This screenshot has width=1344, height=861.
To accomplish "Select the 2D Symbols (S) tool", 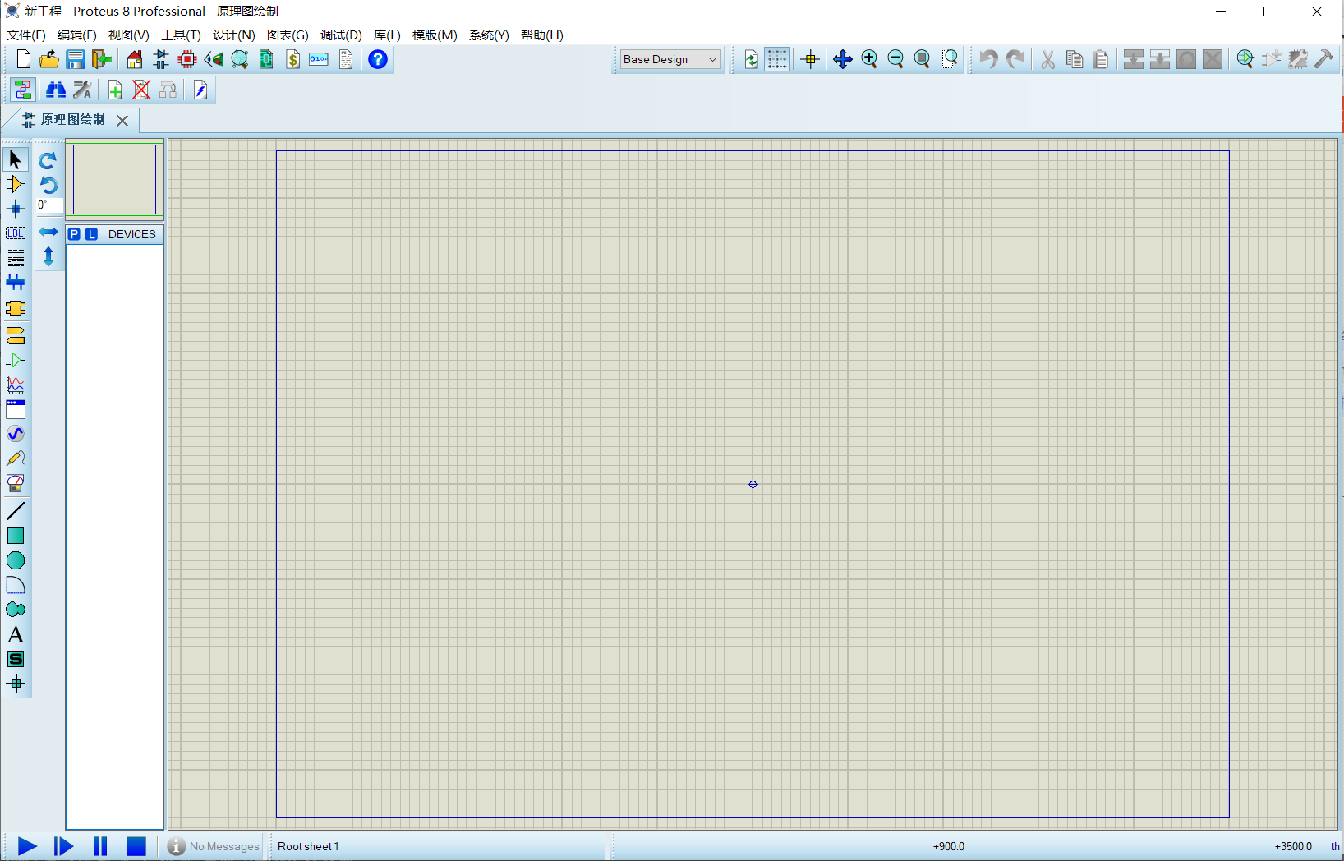I will (16, 659).
